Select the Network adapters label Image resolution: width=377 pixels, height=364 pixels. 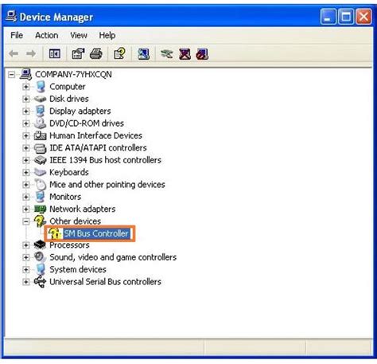(83, 209)
